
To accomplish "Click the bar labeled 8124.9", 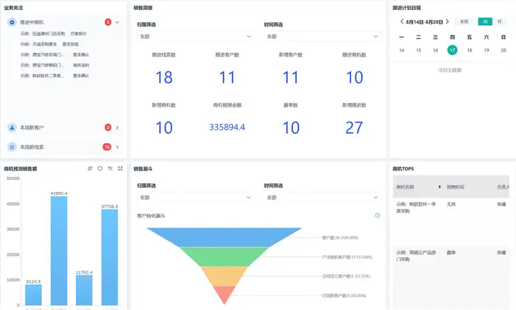I will [33, 295].
